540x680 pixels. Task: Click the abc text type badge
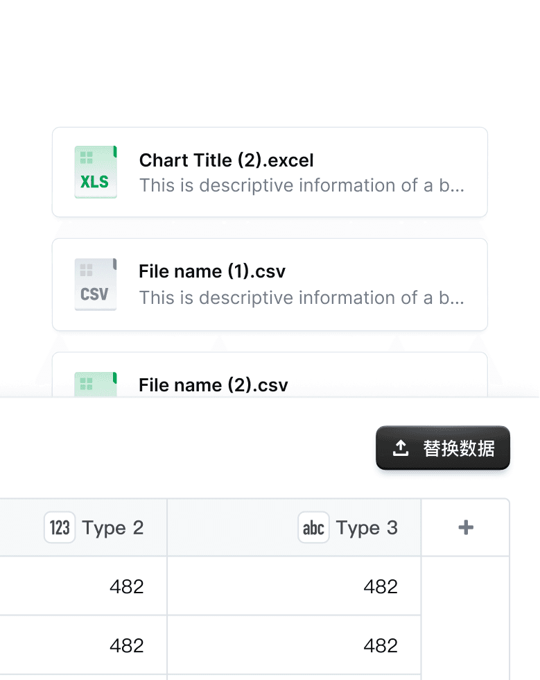[x=313, y=527]
